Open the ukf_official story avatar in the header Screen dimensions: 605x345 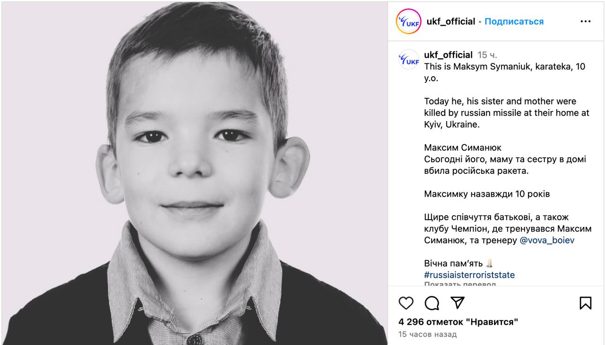click(x=408, y=22)
